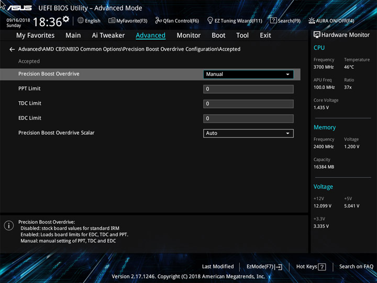Click the Precision Boost Overdrive Scalar label
Image resolution: width=377 pixels, height=283 pixels.
56,133
